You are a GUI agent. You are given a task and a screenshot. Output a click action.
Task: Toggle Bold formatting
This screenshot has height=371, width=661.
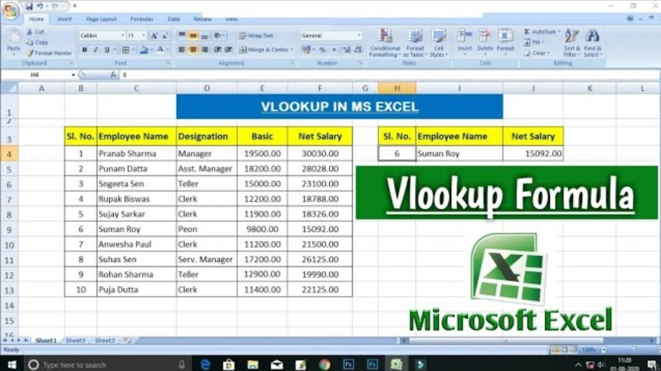tap(84, 50)
